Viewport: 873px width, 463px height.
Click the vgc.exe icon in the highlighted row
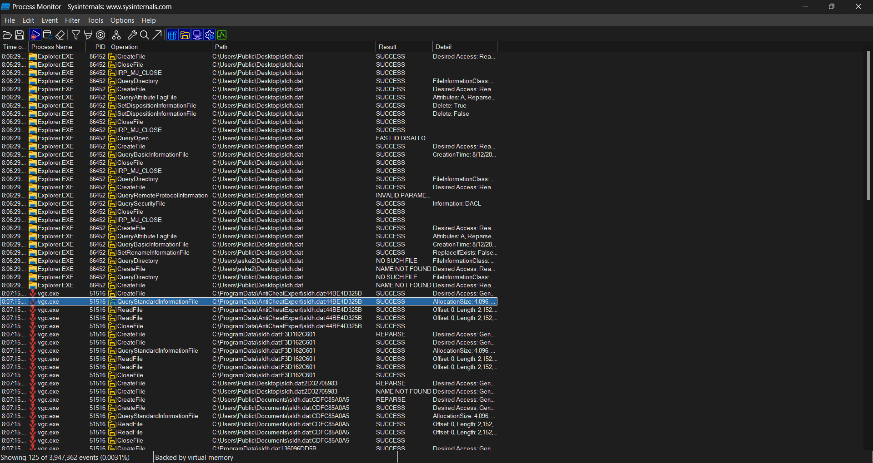33,302
